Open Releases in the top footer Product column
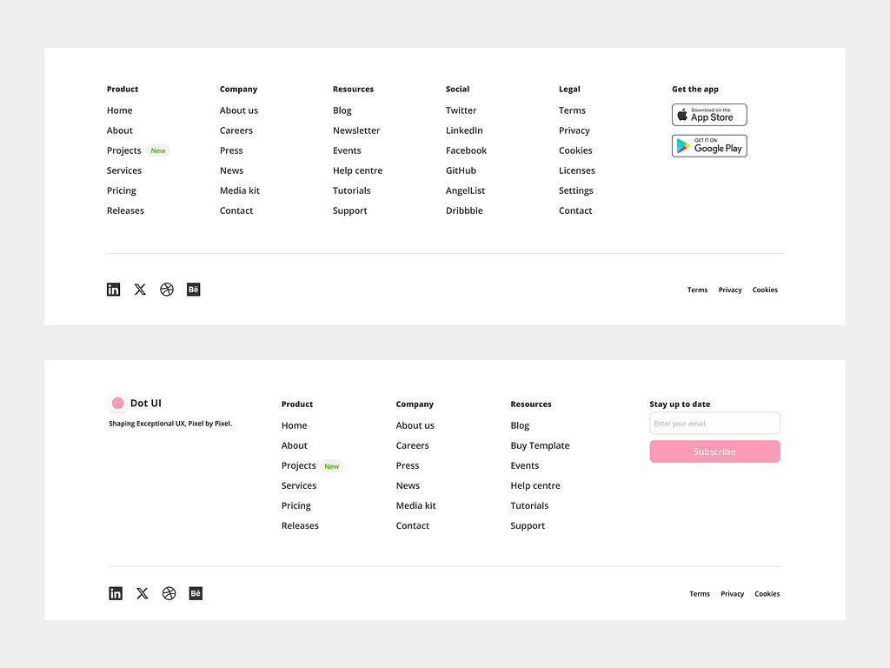 [x=125, y=210]
